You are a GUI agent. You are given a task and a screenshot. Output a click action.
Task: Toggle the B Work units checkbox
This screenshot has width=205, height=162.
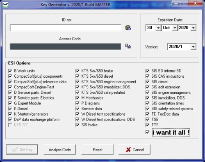10,71
